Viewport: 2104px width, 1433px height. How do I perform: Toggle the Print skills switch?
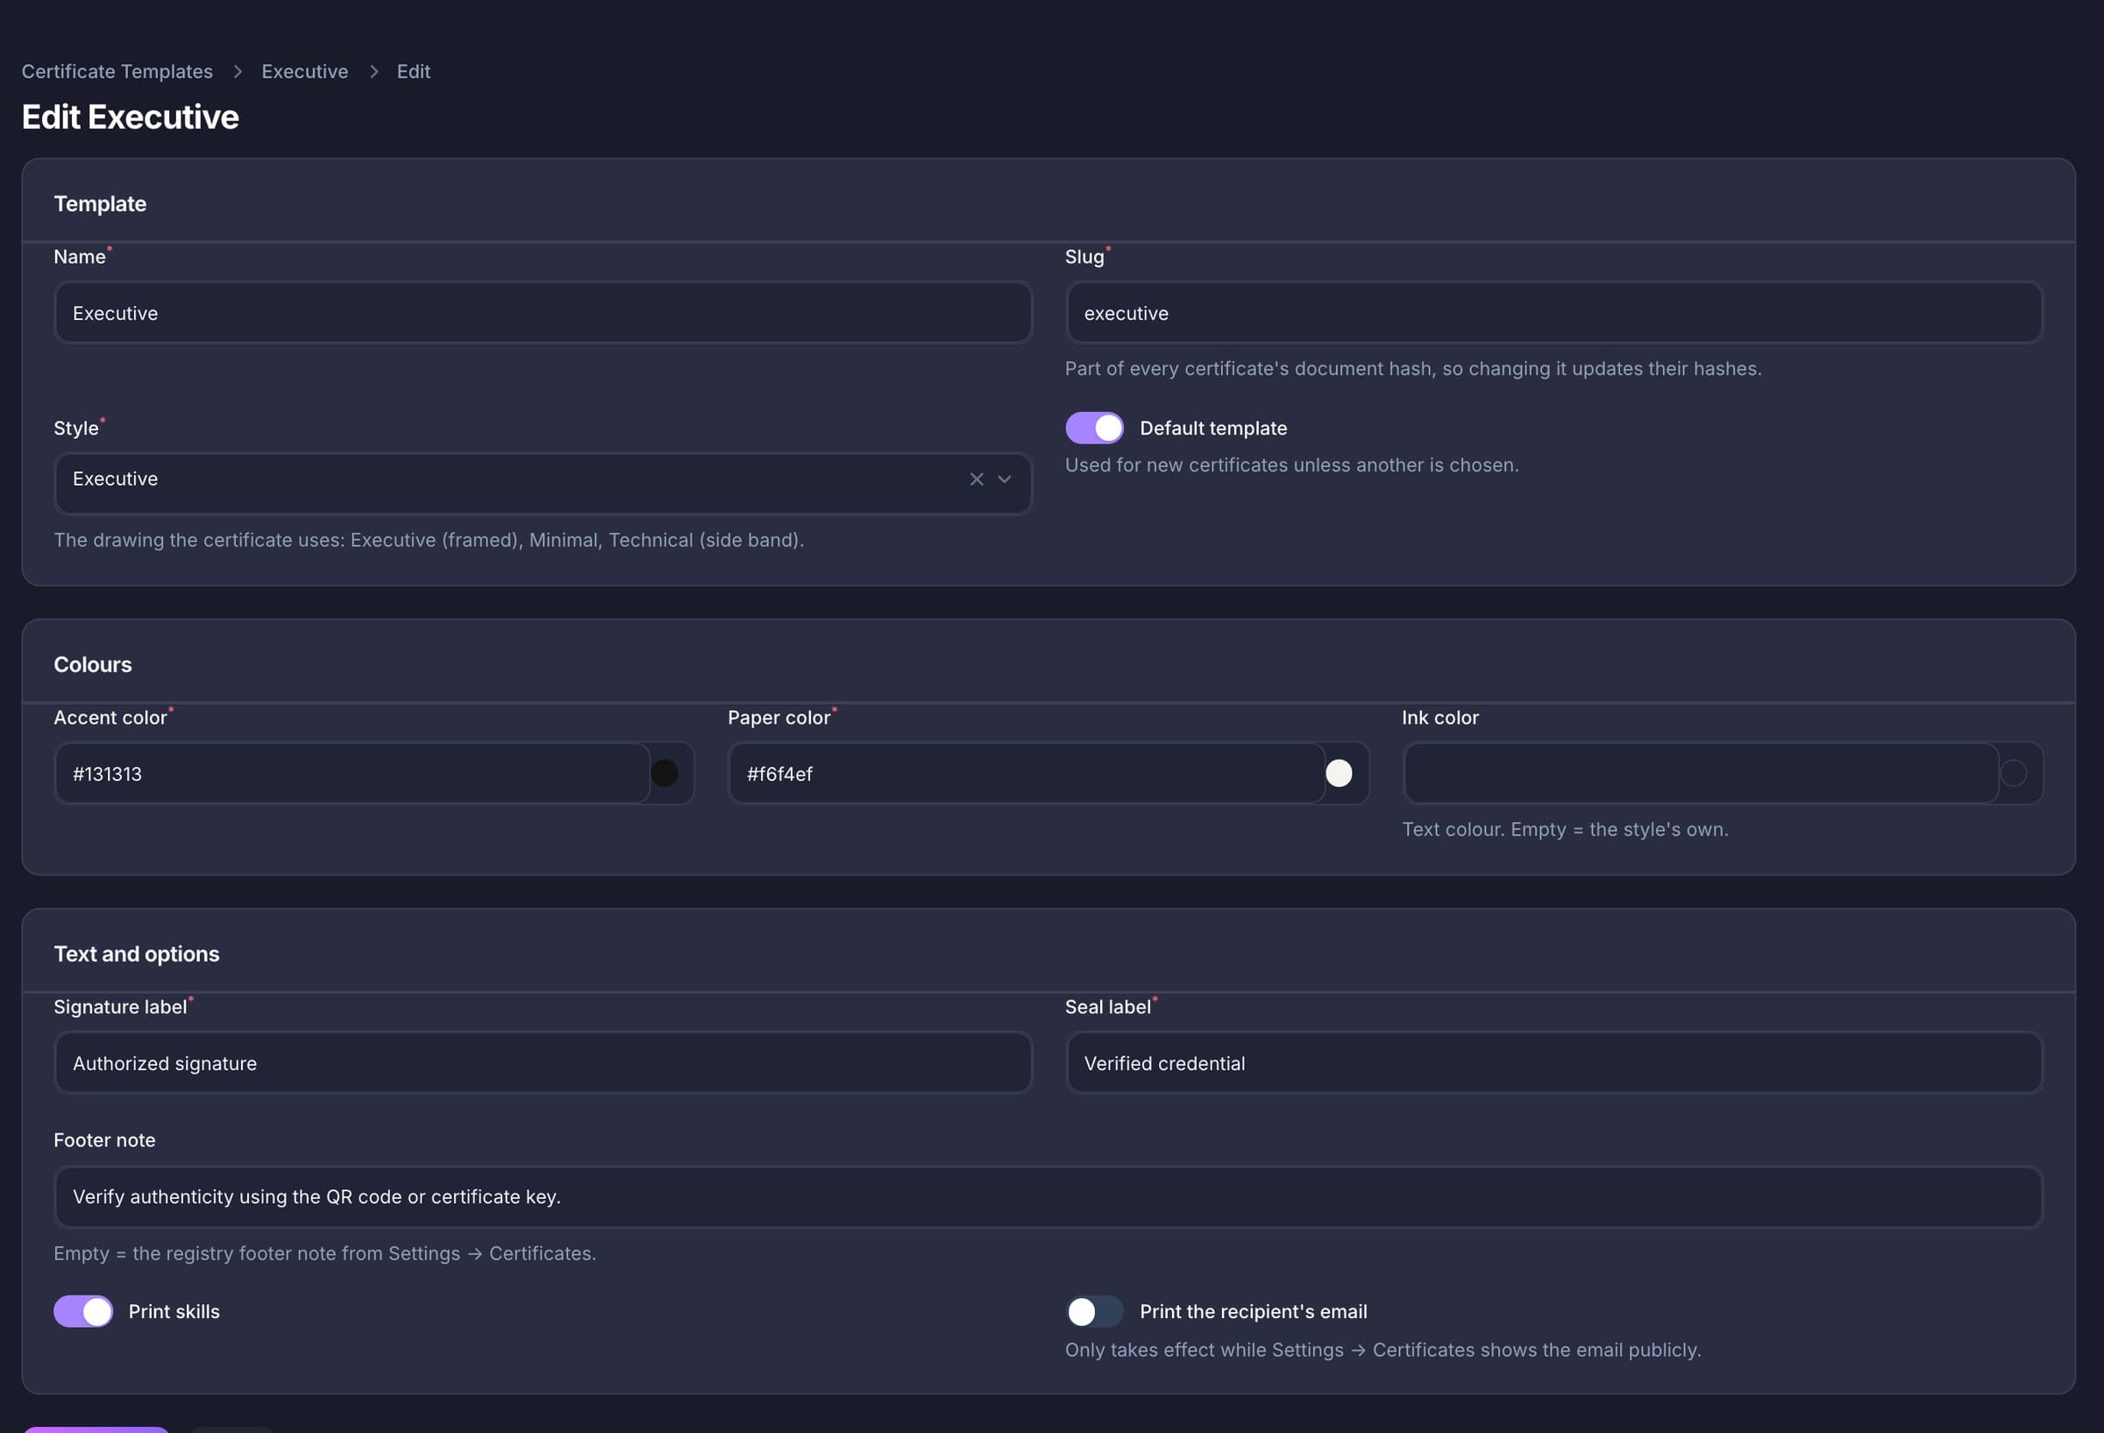pos(83,1312)
